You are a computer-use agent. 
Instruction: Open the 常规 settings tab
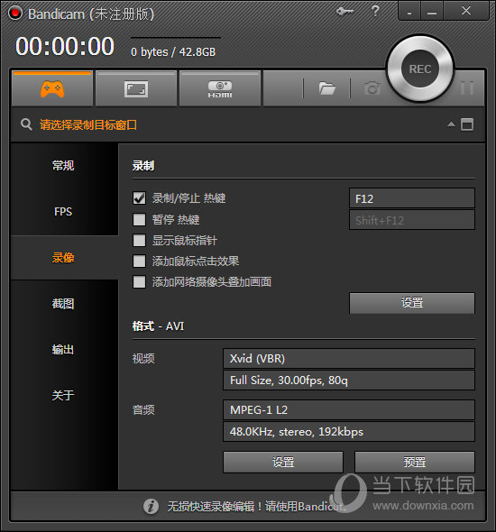64,166
